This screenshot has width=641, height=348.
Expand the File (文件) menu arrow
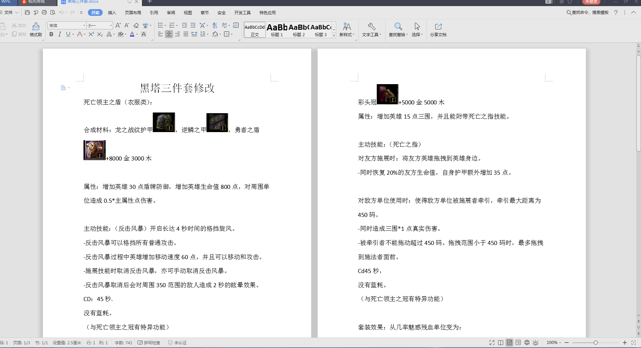(x=17, y=13)
